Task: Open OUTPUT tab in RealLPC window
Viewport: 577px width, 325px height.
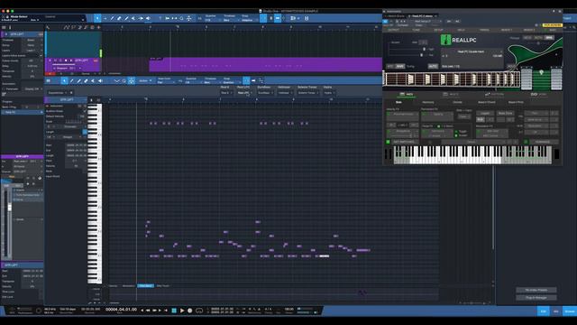Action: [393, 30]
